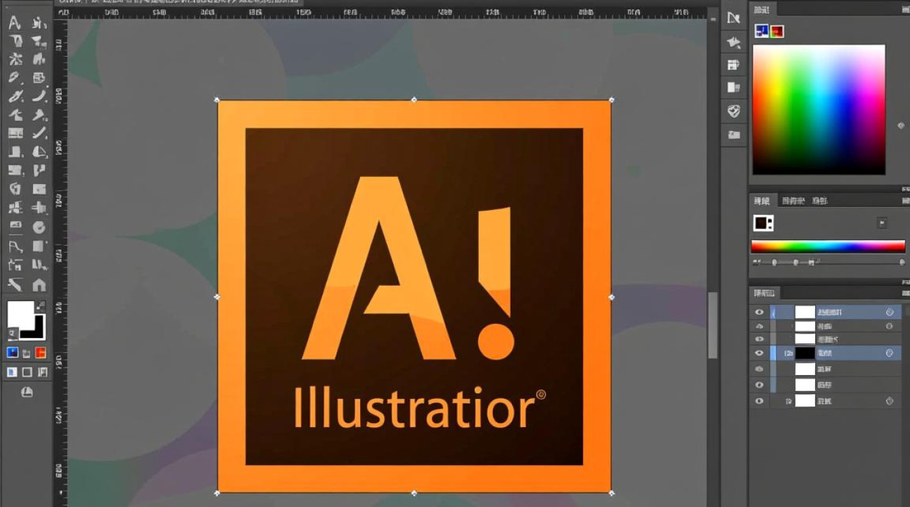The image size is (910, 507).
Task: Open the middle color panel flyout menu
Action: tap(905, 201)
